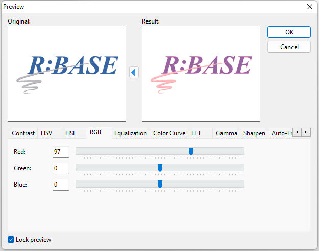Focus the Green value field
The width and height of the screenshot is (319, 251).
pyautogui.click(x=61, y=168)
